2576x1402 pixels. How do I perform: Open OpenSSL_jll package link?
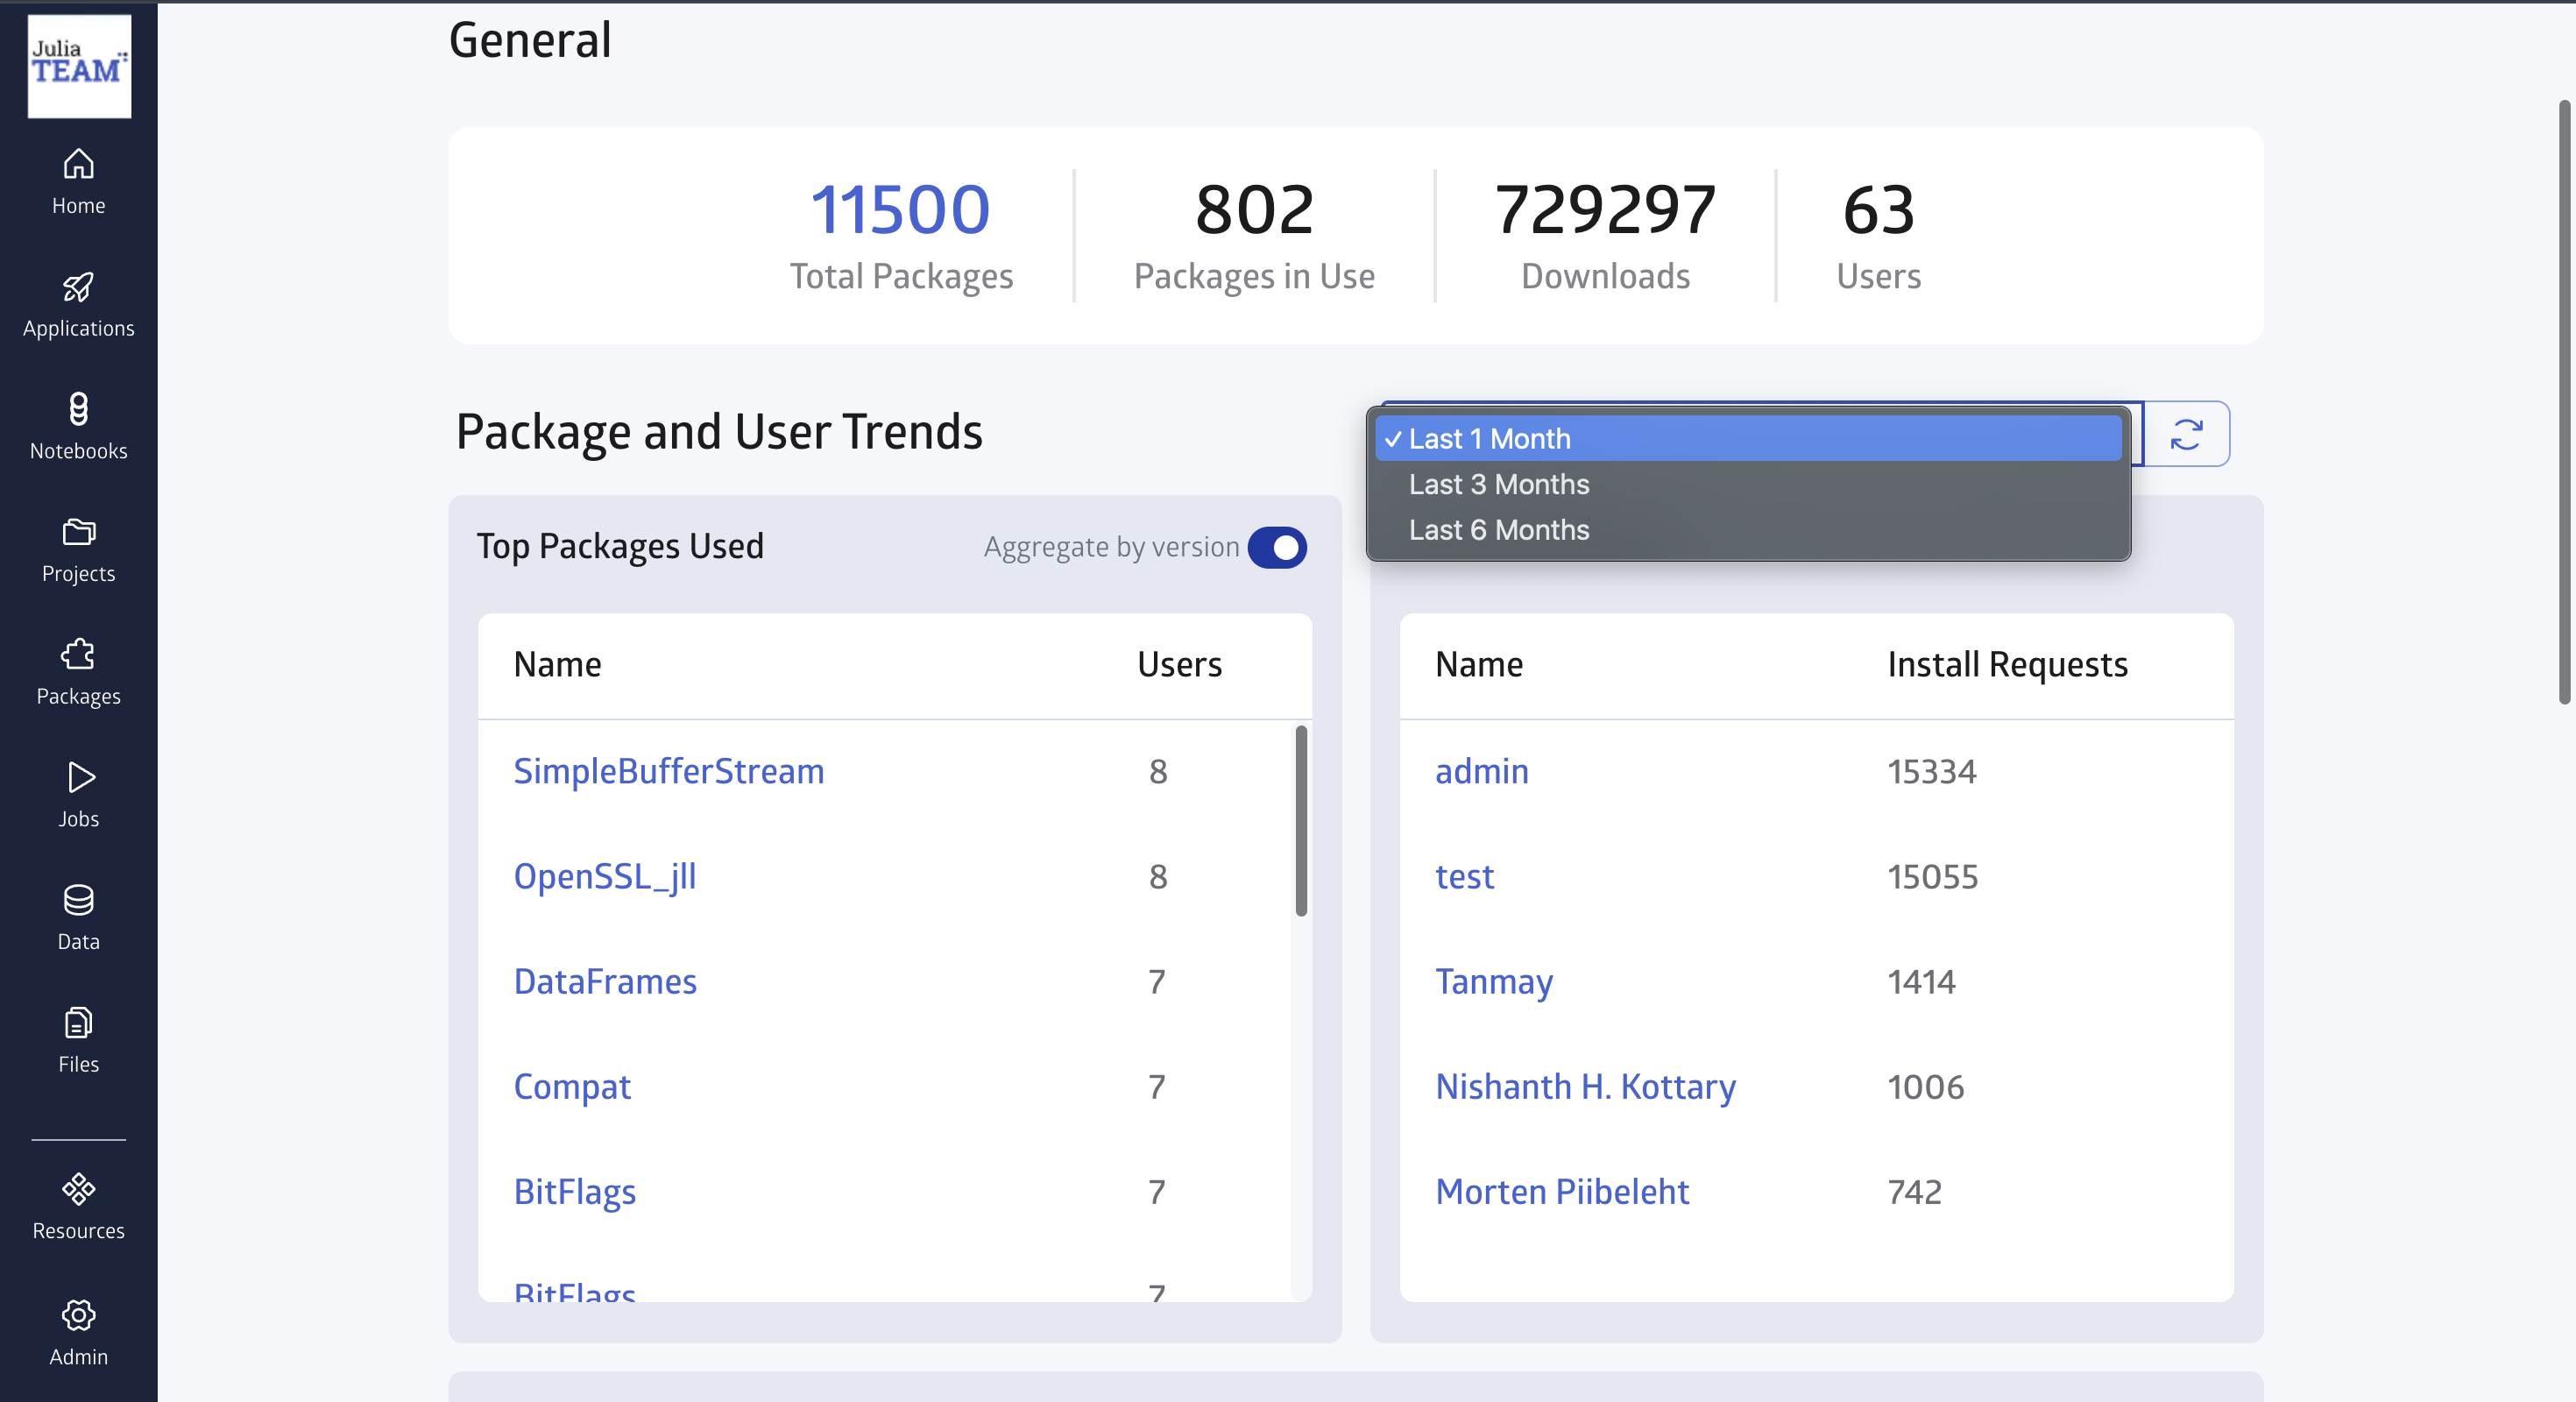point(604,876)
